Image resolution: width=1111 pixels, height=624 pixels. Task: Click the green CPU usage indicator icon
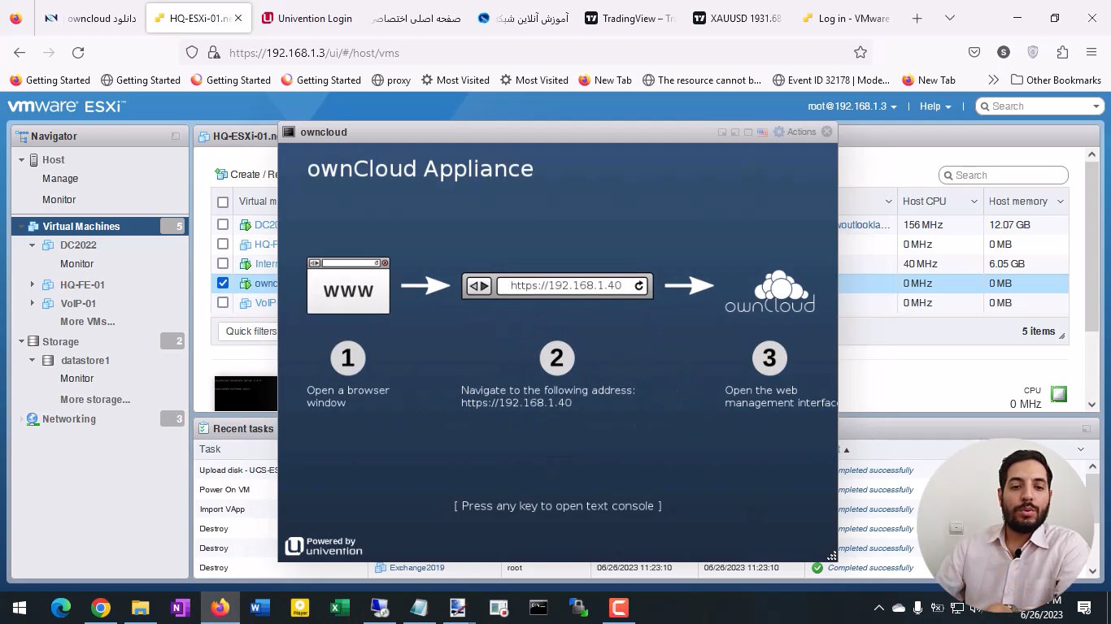click(1058, 394)
